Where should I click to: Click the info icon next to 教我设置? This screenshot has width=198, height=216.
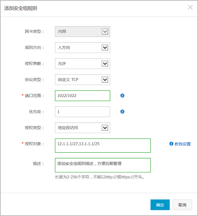pos(171,144)
